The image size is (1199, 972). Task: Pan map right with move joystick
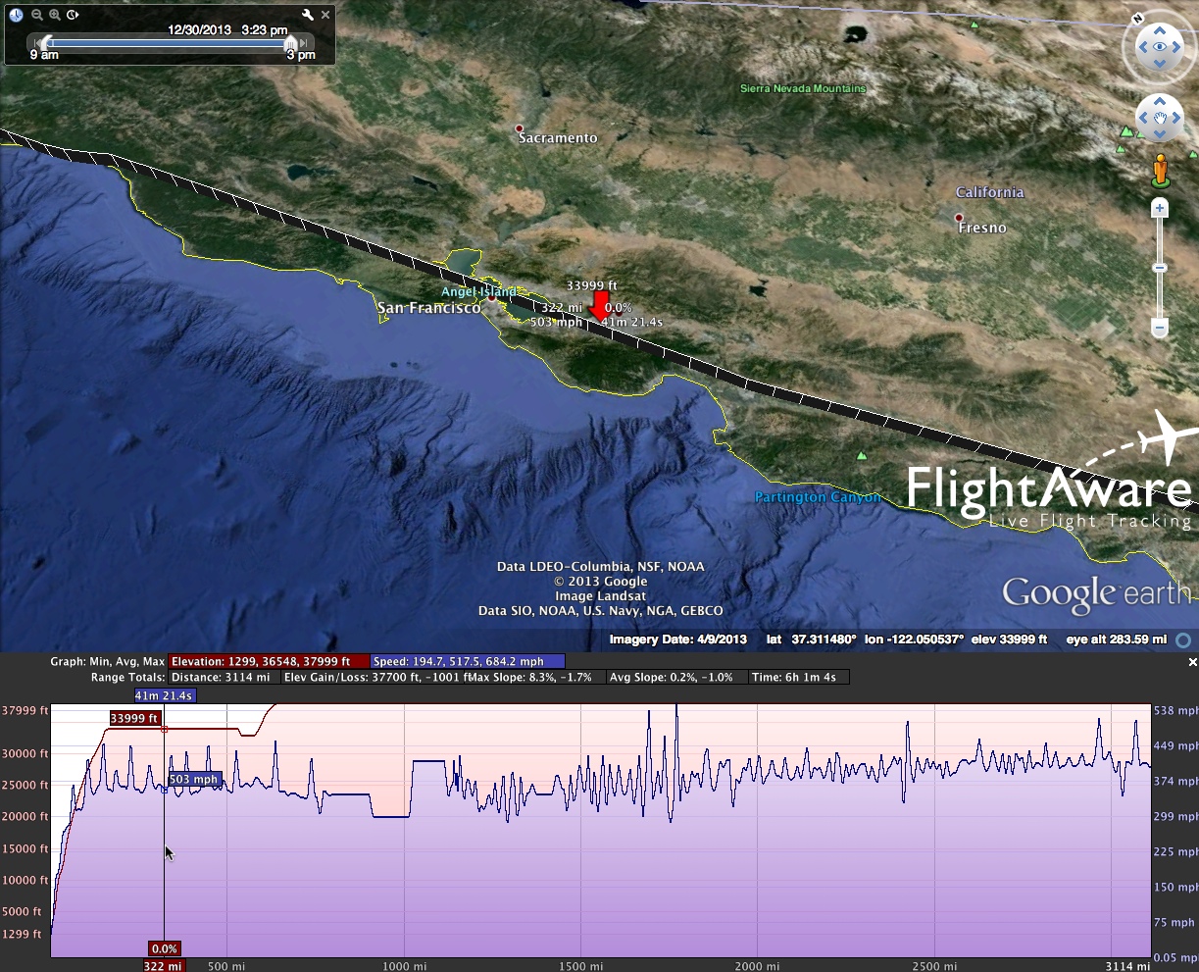click(1175, 118)
